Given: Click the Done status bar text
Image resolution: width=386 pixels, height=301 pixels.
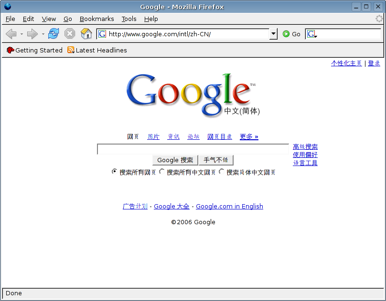Looking at the screenshot, I should [x=14, y=293].
